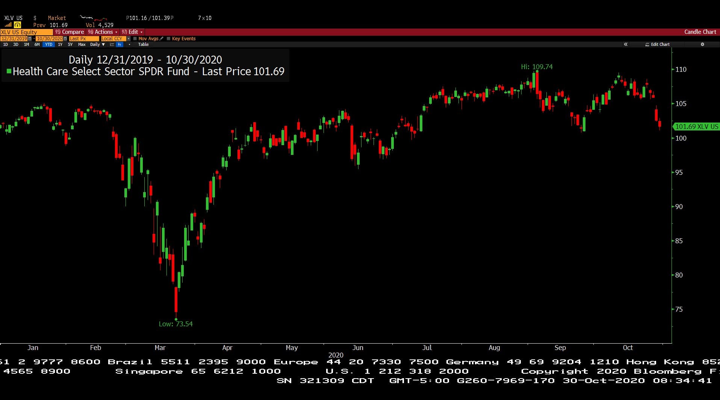
Task: Click the Prev 101.69 value
Action: 50,25
